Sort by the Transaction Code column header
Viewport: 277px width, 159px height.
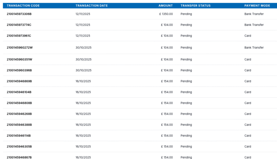23,6
